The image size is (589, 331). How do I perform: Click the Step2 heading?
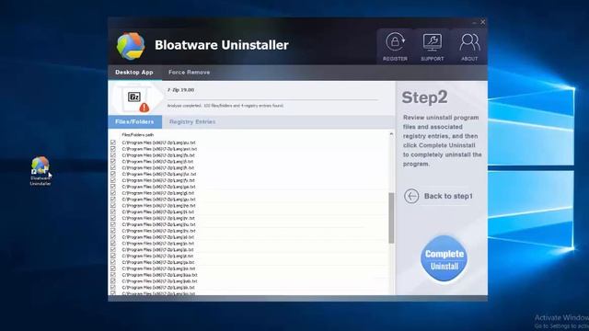click(x=424, y=97)
